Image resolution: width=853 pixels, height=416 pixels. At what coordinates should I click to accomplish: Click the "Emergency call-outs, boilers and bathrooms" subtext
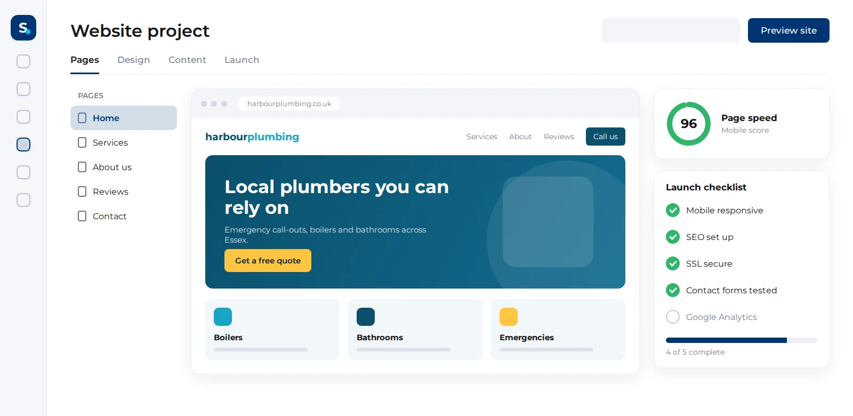(325, 235)
